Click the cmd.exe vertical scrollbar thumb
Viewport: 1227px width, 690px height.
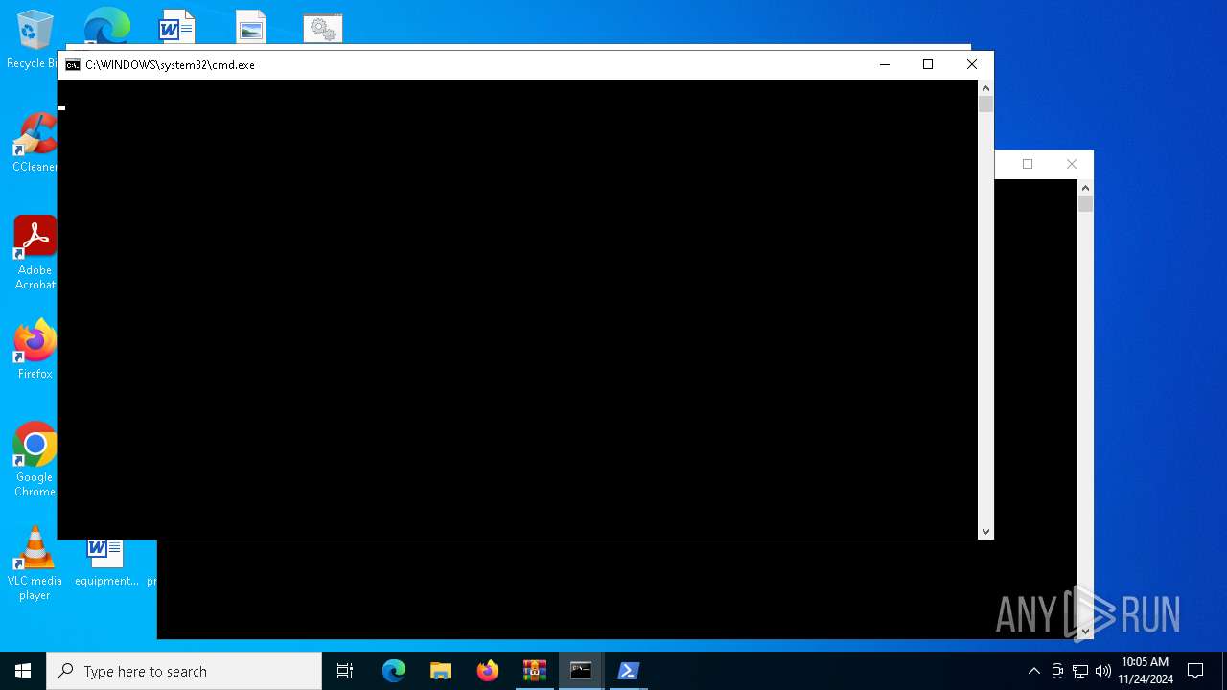tap(985, 104)
